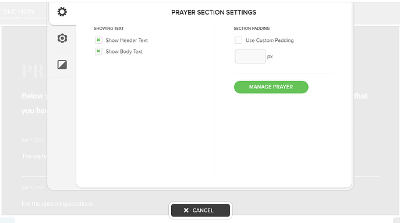Click the px unit label
The height and width of the screenshot is (223, 400).
(270, 56)
